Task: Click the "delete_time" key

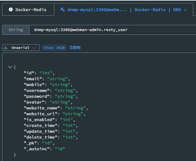Action: coord(41,137)
